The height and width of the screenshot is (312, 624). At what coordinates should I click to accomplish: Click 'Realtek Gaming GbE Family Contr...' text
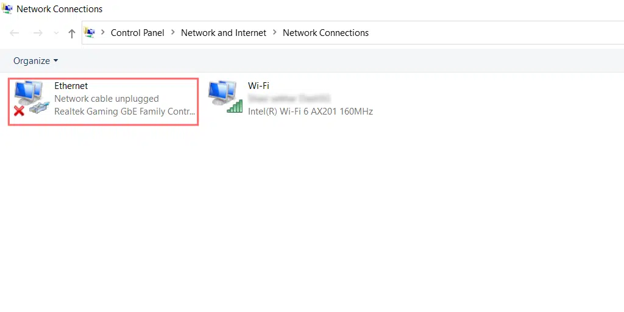[x=124, y=111]
